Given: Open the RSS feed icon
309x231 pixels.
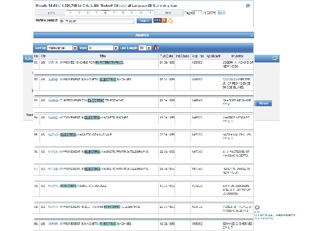Looking at the screenshot, I should pyautogui.click(x=160, y=21).
